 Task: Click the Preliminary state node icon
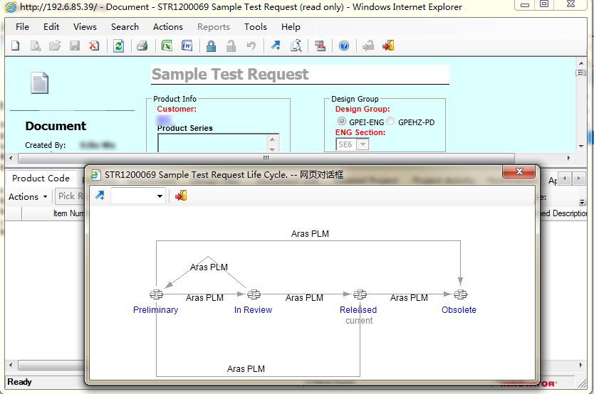pos(157,294)
